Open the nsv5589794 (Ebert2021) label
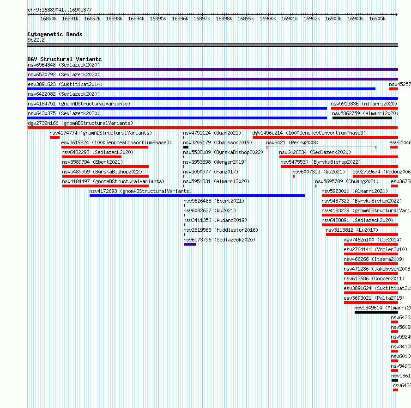 click(x=92, y=162)
